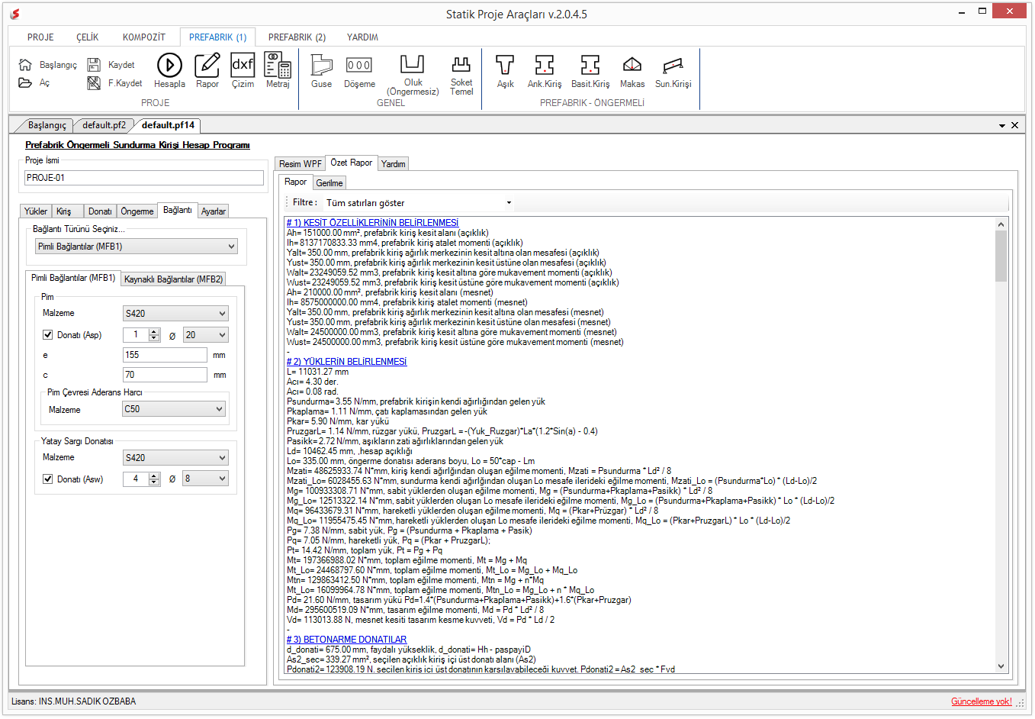The image size is (1035, 719).
Task: Toggle Donatı (Asw) checkbox
Action: [47, 479]
